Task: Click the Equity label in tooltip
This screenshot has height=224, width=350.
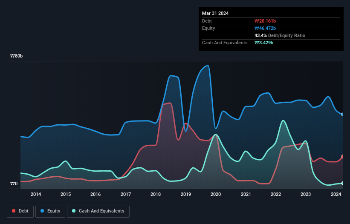Action: coord(208,28)
